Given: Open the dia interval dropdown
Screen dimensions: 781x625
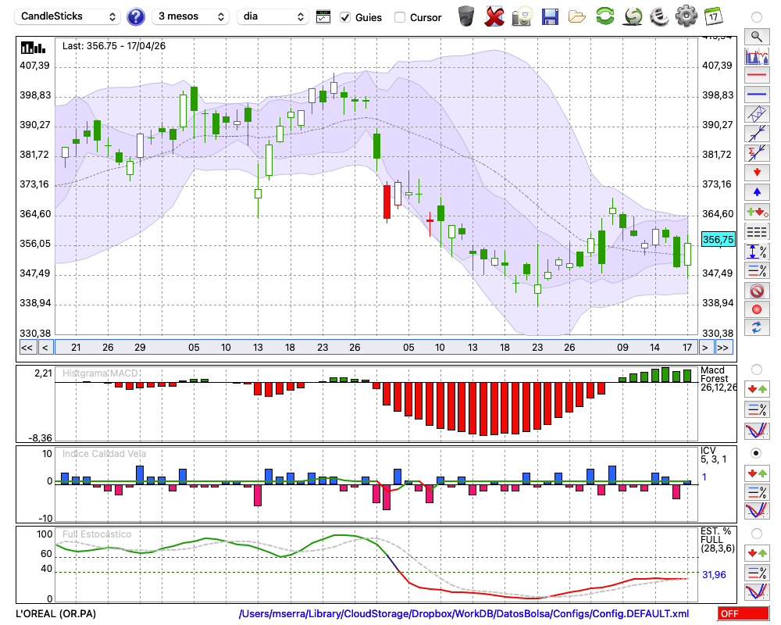Looking at the screenshot, I should [273, 16].
